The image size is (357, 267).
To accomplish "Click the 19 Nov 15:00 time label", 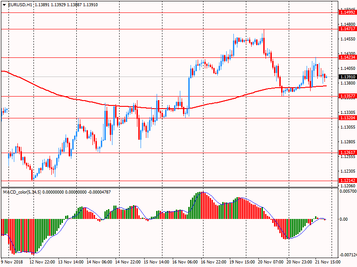I will pos(242,262).
